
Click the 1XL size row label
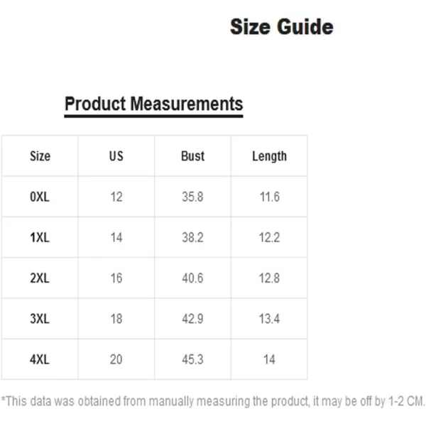40,238
